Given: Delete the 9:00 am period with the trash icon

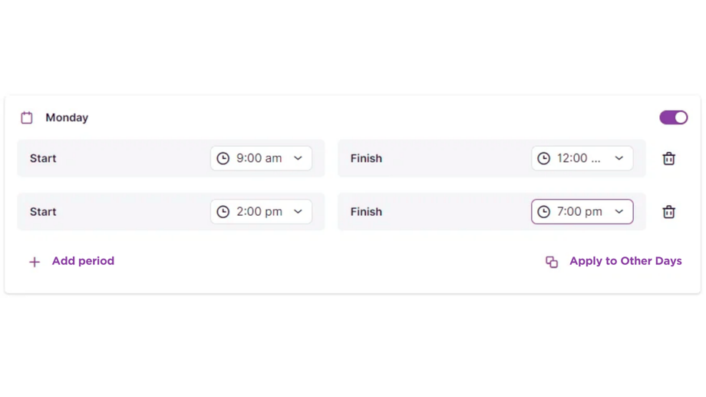Looking at the screenshot, I should 669,158.
